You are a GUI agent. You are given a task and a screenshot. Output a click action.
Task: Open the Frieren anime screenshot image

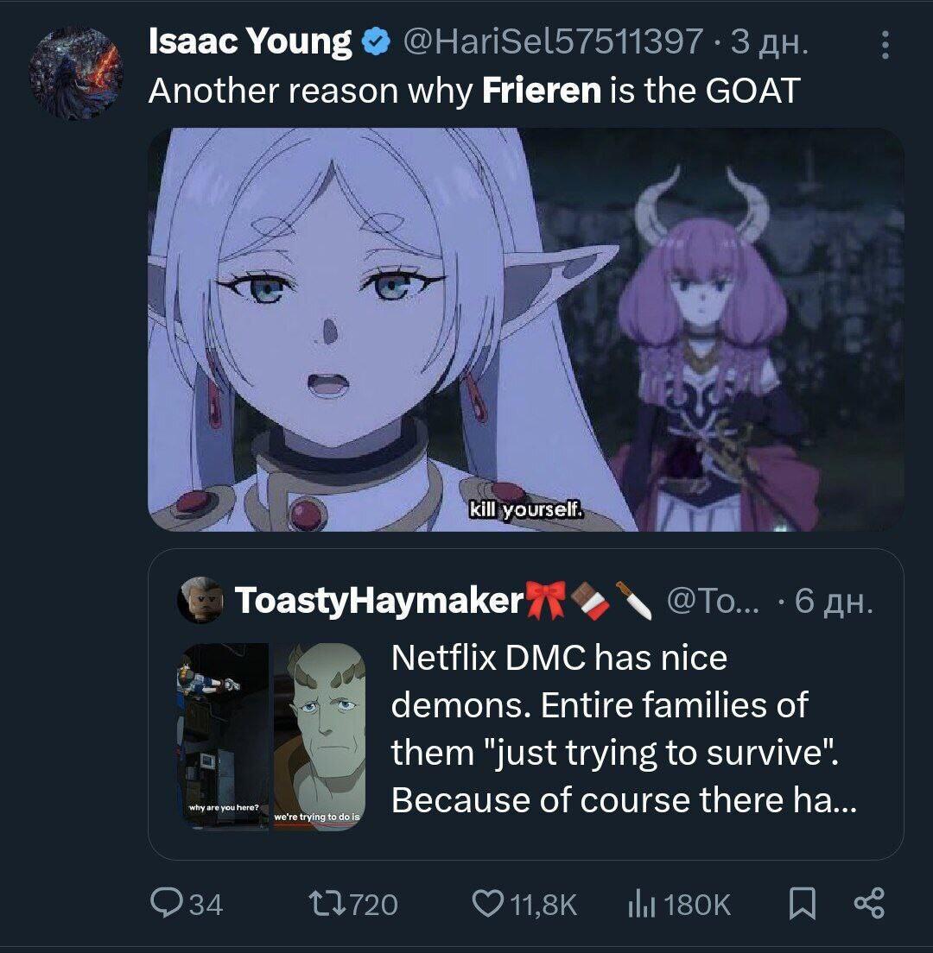tap(526, 330)
